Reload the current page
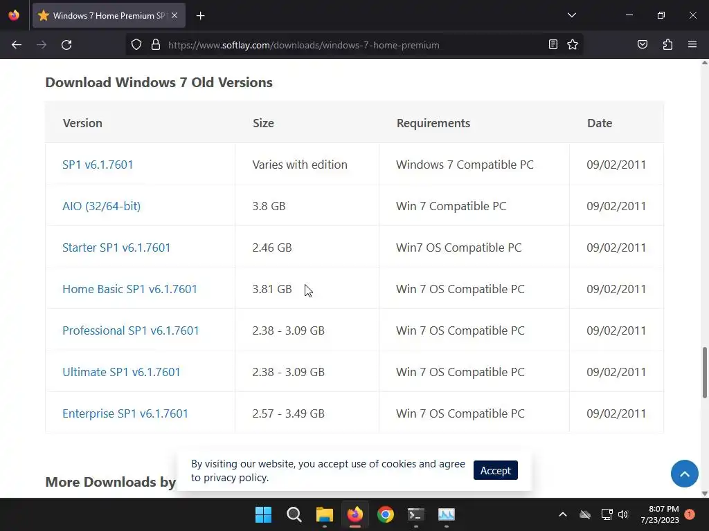Viewport: 709px width, 531px height. (x=66, y=45)
